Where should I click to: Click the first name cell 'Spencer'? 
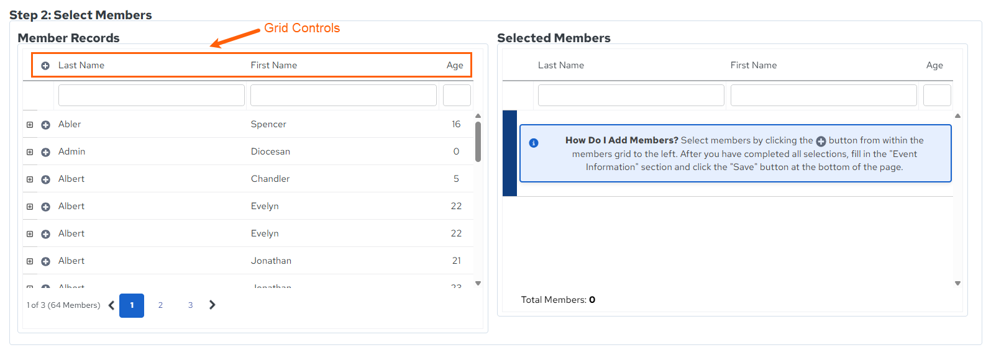click(x=268, y=124)
